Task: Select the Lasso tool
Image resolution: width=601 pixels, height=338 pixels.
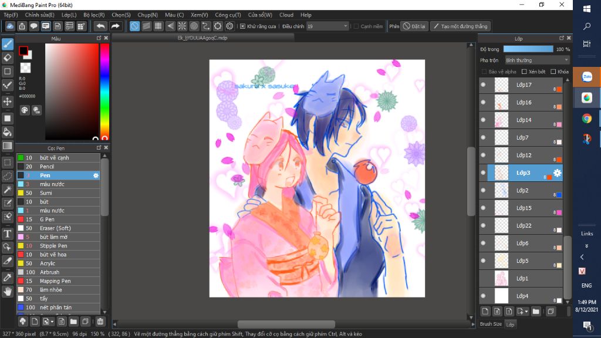Action: 7,176
